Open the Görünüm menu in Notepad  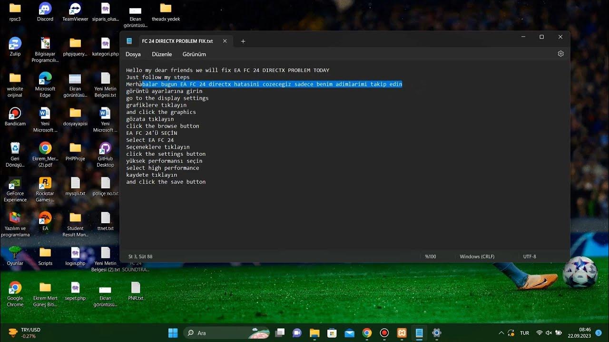click(x=194, y=54)
